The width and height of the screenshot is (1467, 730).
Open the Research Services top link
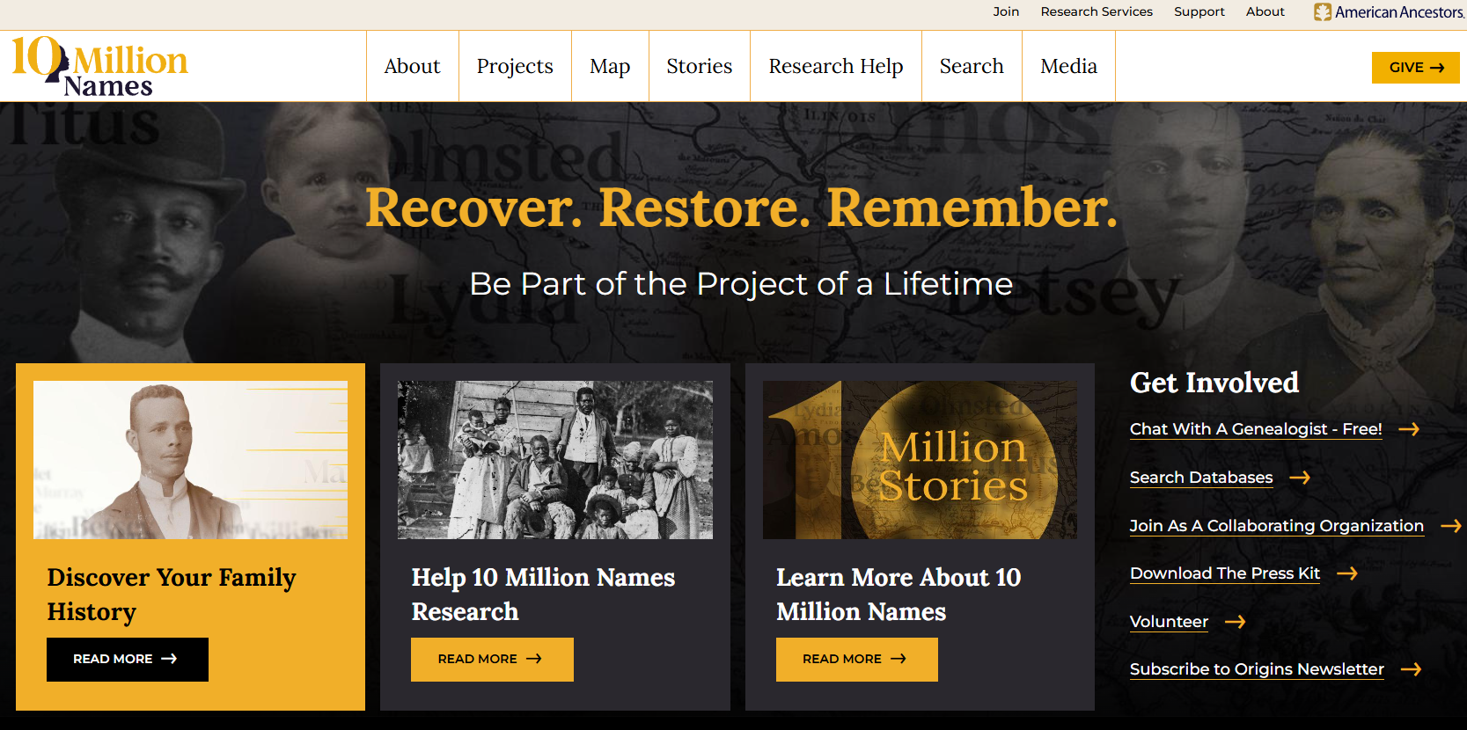pyautogui.click(x=1097, y=11)
